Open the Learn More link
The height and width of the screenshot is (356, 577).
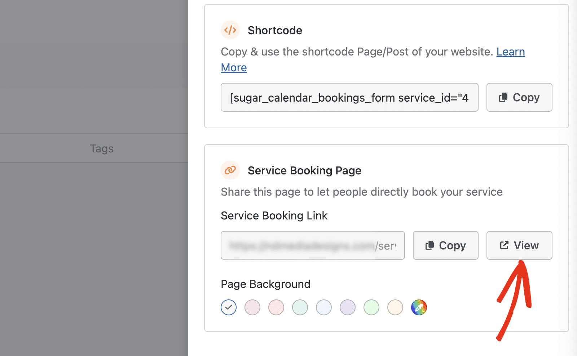pyautogui.click(x=511, y=52)
